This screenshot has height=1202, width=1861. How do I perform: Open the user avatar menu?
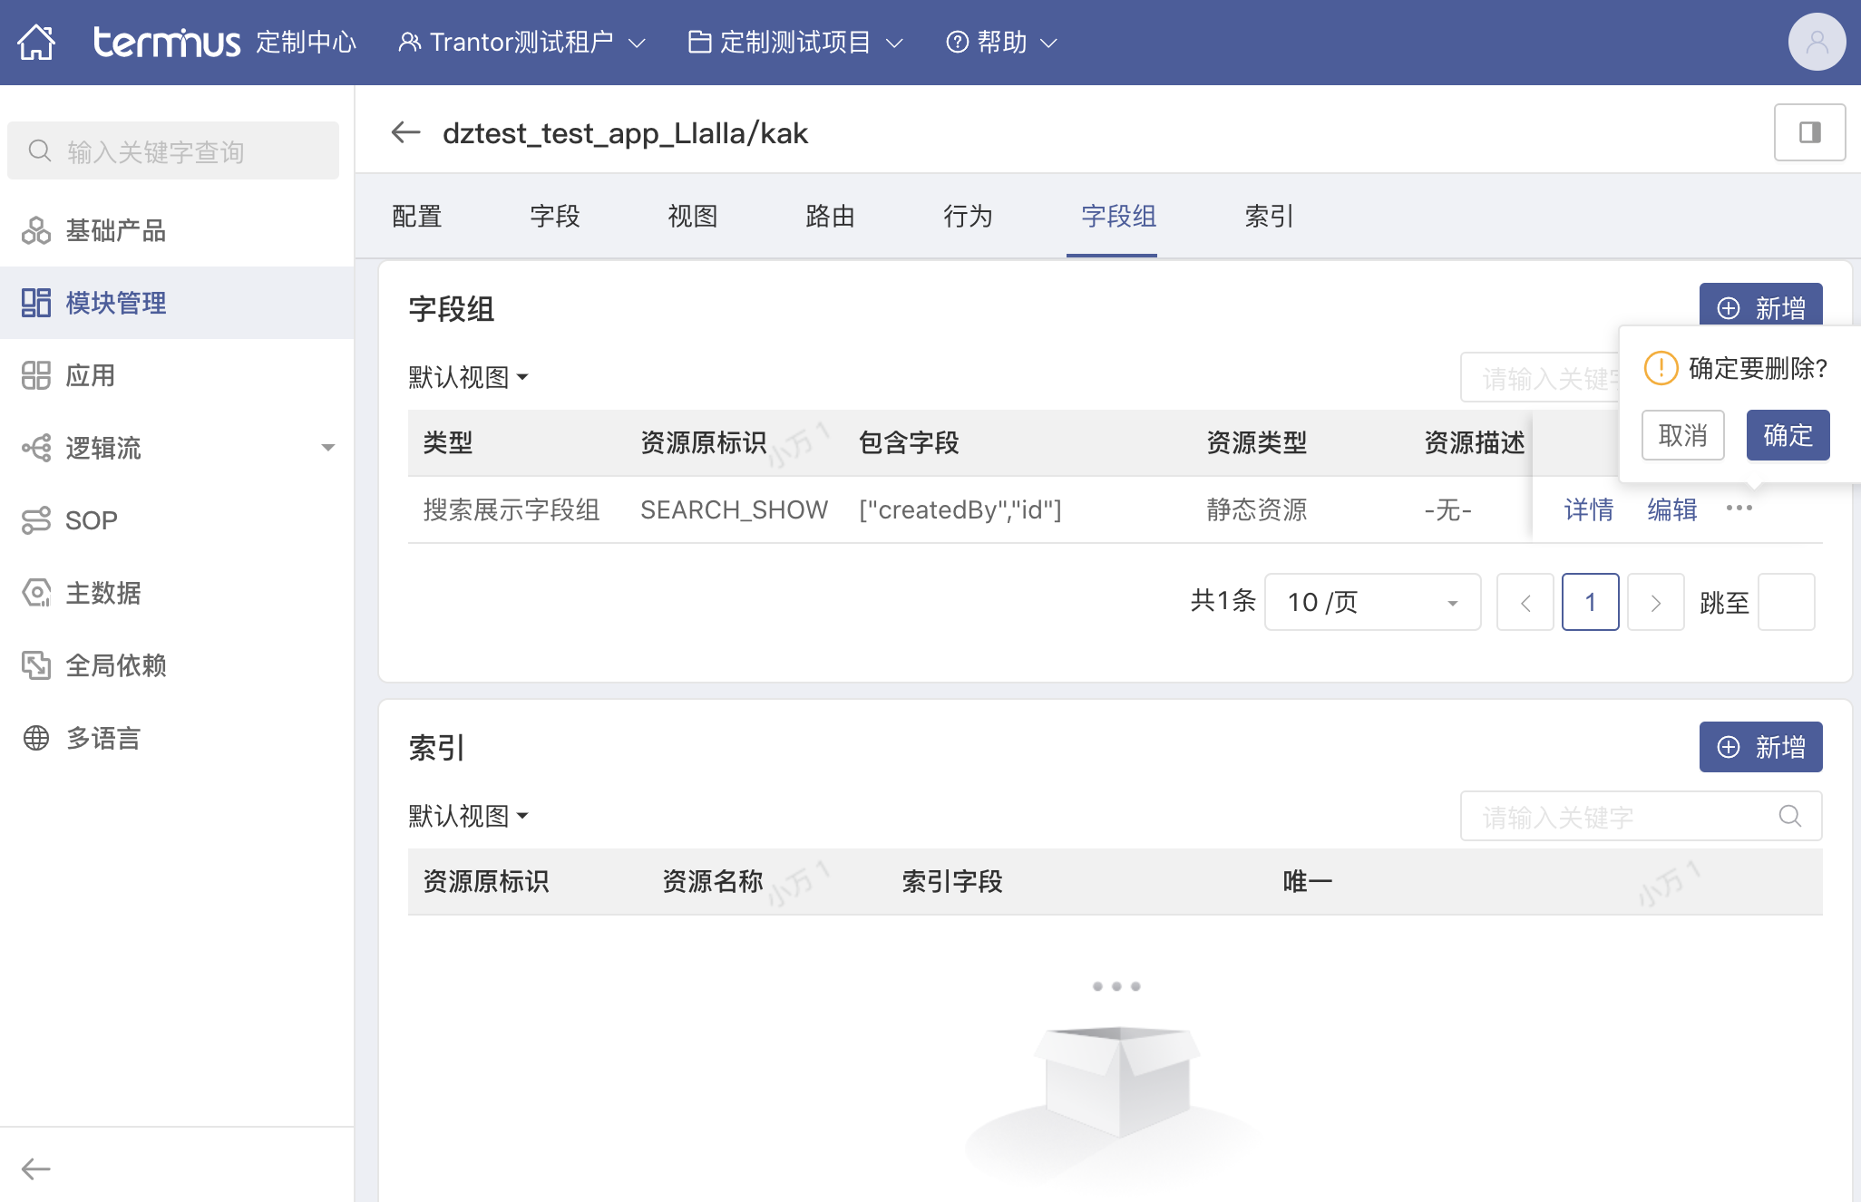1817,42
